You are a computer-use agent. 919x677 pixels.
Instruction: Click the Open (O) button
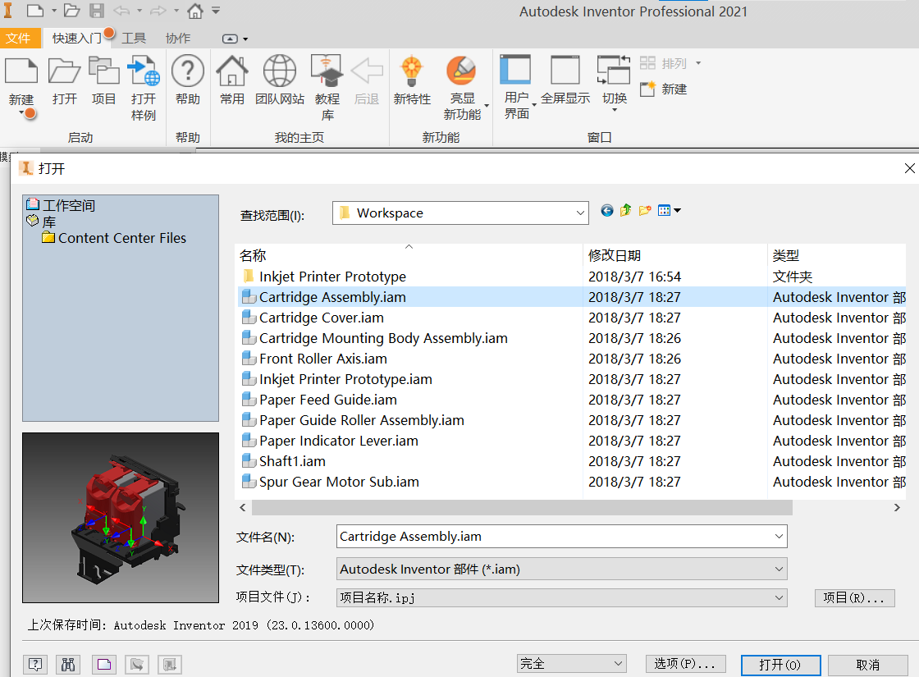pyautogui.click(x=780, y=665)
